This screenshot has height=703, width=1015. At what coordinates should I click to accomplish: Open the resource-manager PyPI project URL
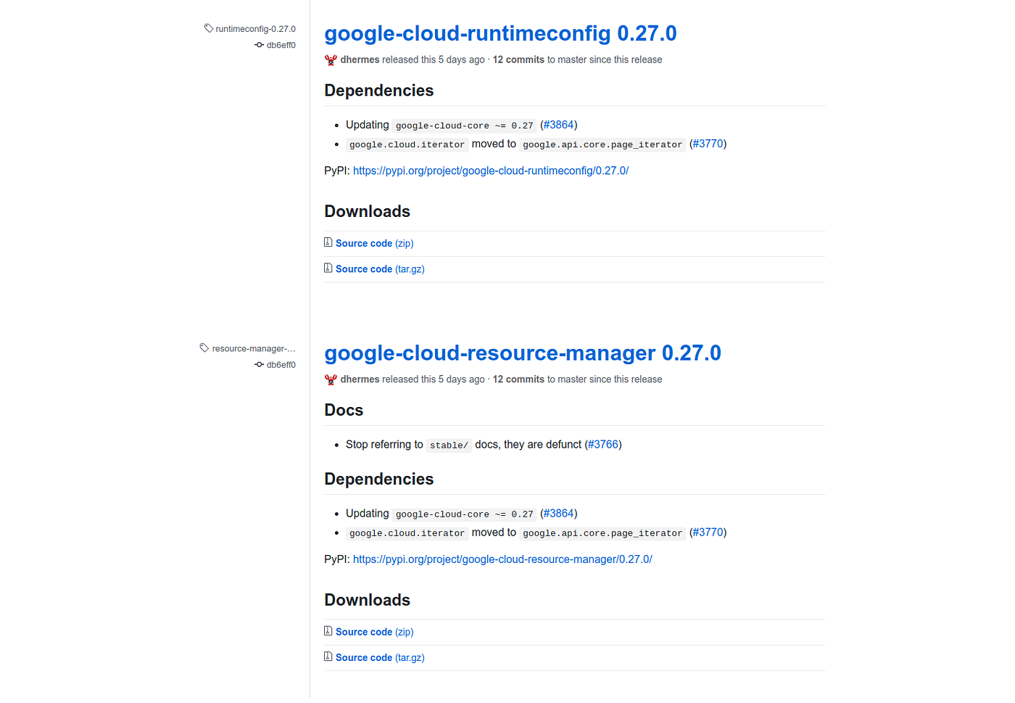[502, 559]
